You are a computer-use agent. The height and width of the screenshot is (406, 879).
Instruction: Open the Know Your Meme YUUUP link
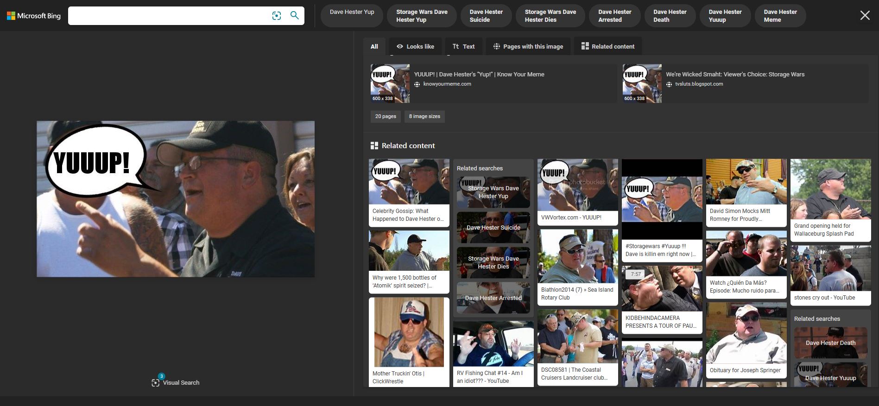[479, 74]
